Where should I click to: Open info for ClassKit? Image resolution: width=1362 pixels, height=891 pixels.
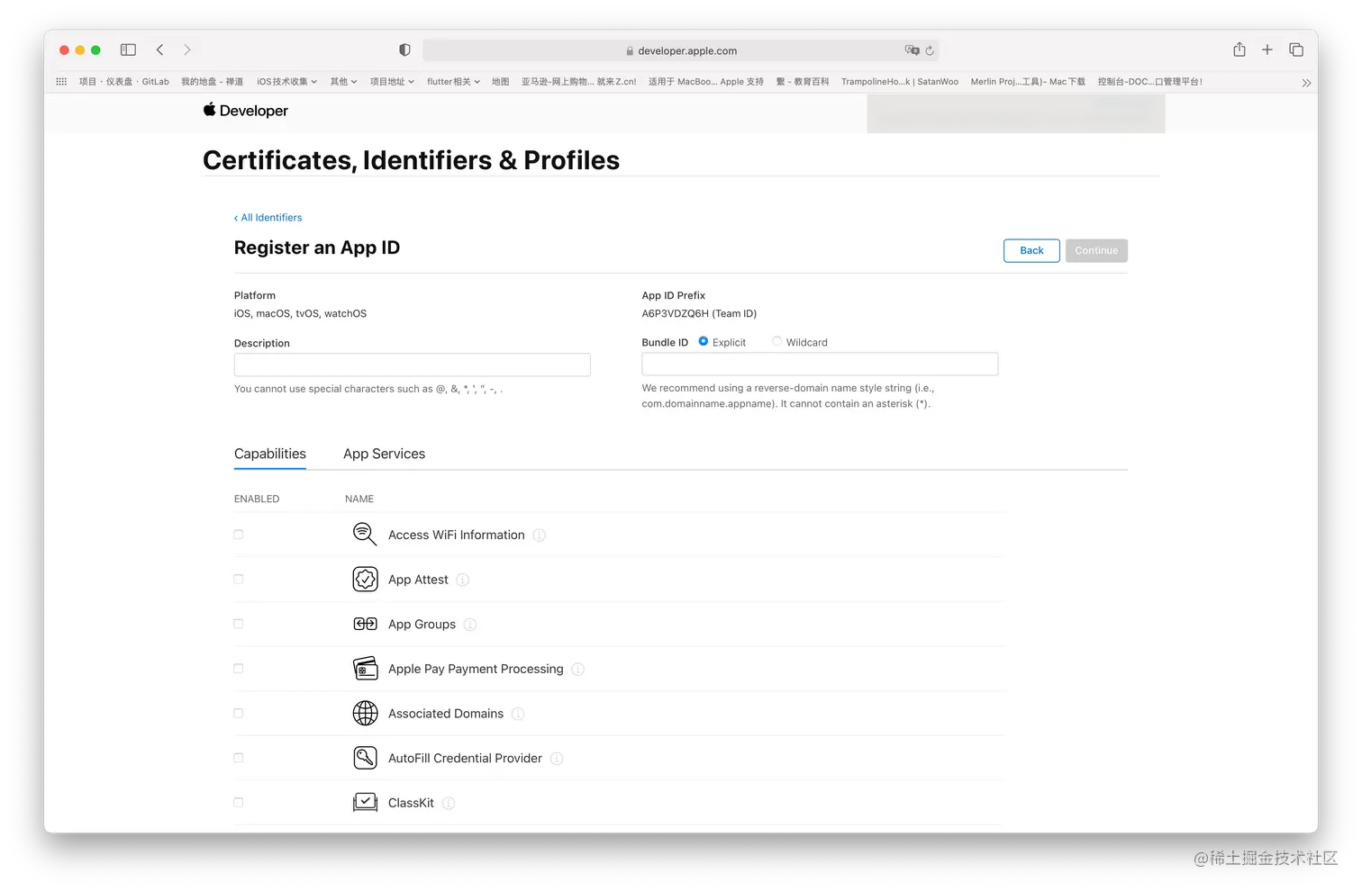pos(448,804)
